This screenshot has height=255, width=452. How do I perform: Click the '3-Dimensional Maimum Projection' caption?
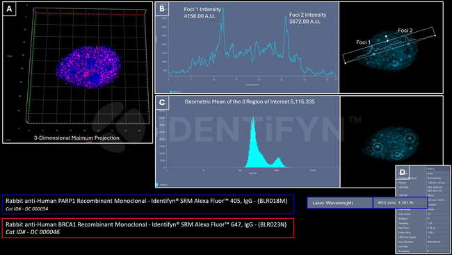76,138
